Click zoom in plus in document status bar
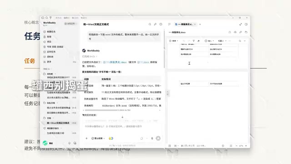Screen dimensions: 291x164 click(x=246, y=146)
